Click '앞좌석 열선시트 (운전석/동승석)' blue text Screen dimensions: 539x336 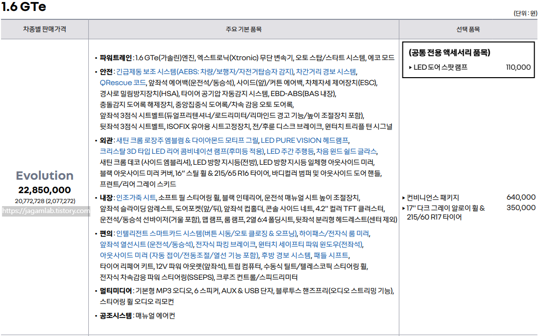coord(147,244)
